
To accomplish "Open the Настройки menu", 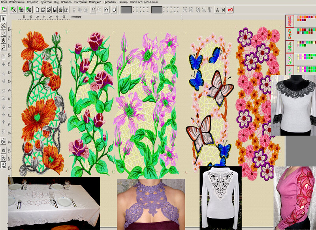I will [82, 2].
